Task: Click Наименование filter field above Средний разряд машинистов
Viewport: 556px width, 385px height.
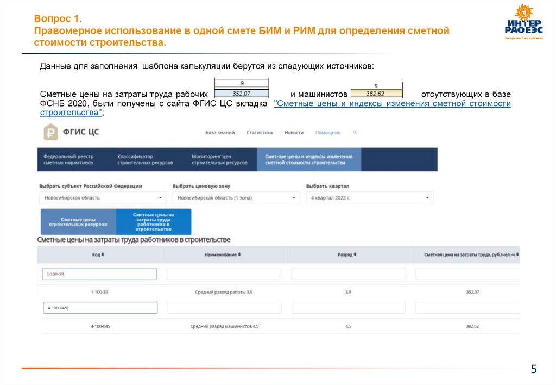Action: (x=225, y=308)
